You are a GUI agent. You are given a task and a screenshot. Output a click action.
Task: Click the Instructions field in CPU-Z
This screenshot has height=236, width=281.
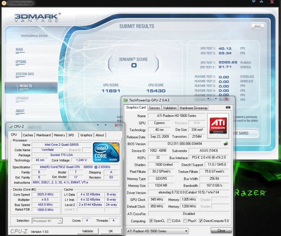point(75,182)
